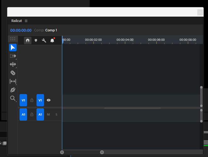
Task: Toggle the magnet snap button
Action: (x=28, y=41)
